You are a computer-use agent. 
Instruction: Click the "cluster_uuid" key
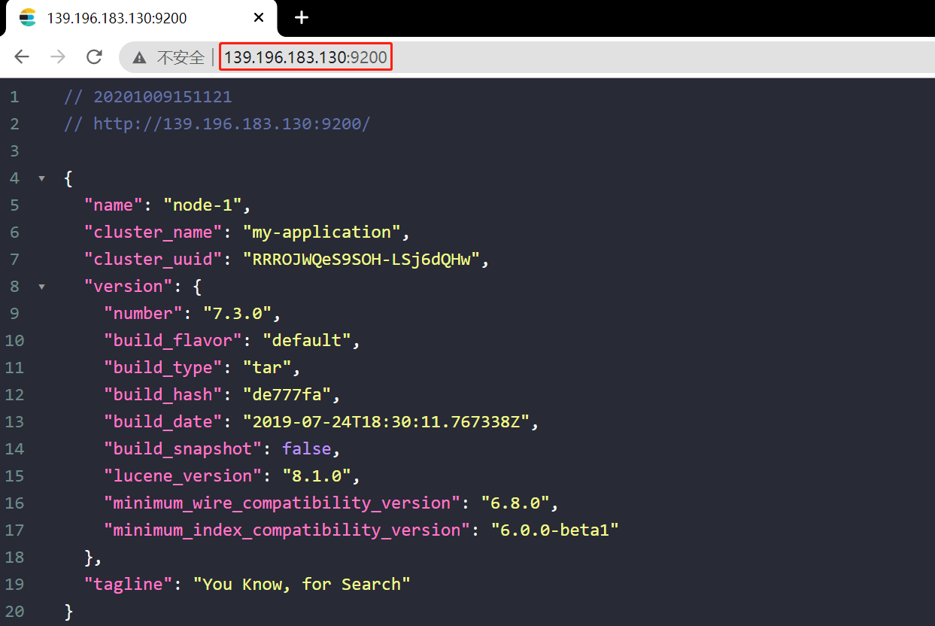153,260
